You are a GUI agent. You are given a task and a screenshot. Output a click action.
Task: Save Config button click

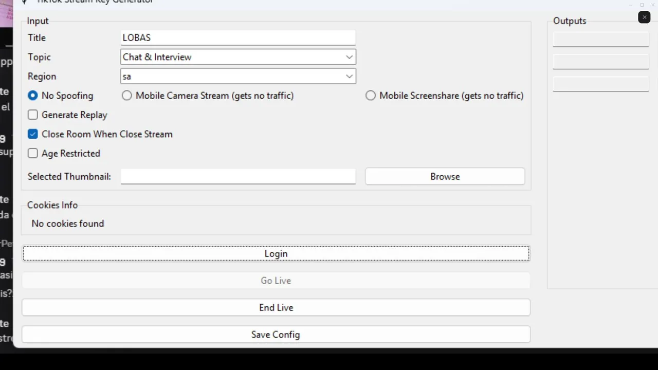coord(276,335)
